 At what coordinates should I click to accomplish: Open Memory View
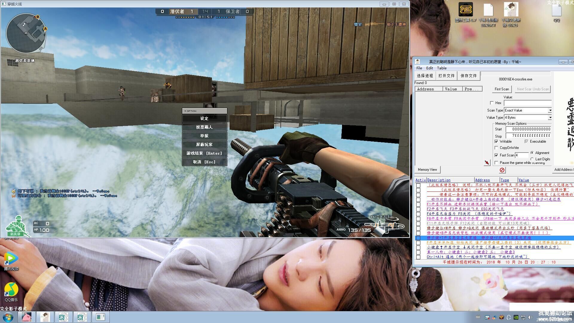427,170
